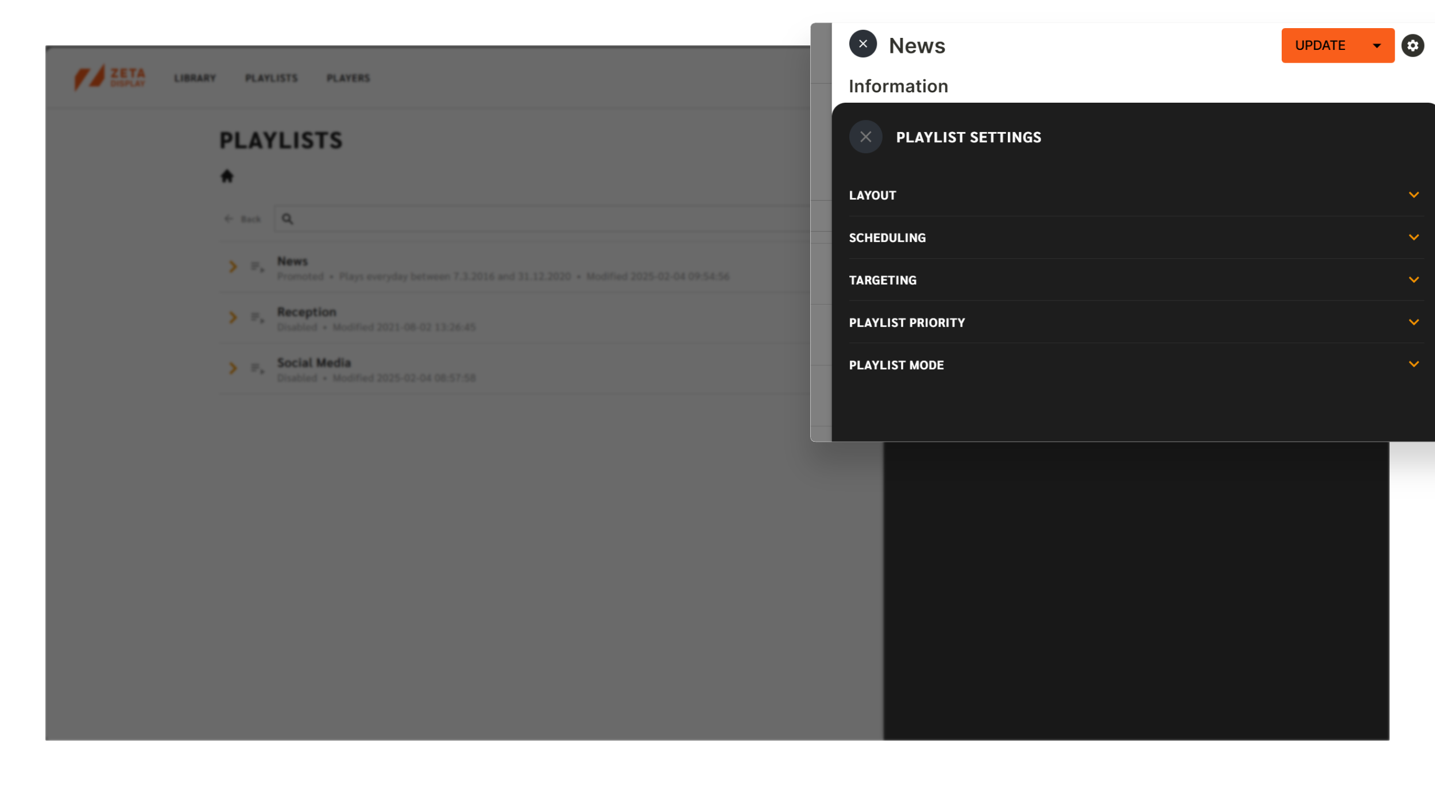
Task: Open the Players menu
Action: click(x=349, y=78)
